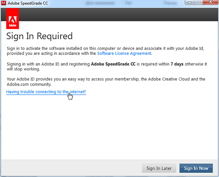Viewport: 219px width, 177px height.
Task: Minimize the Adobe SpeedGrade CC window
Action: (x=189, y=2)
